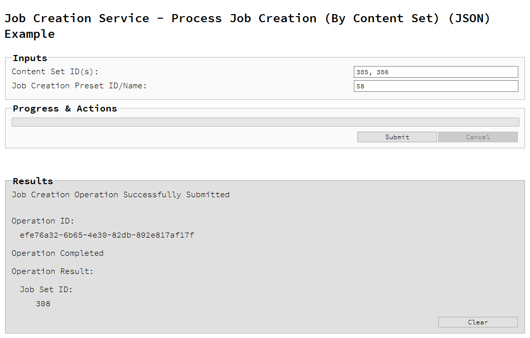
Task: Click the 'Operation Result:' label
Action: [52, 271]
